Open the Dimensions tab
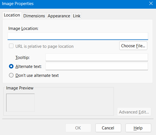Viewport: 156px width, 135px height. point(34,16)
